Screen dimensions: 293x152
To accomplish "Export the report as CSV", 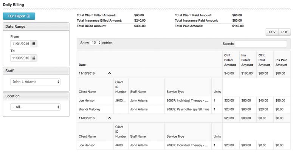I will [272, 32].
